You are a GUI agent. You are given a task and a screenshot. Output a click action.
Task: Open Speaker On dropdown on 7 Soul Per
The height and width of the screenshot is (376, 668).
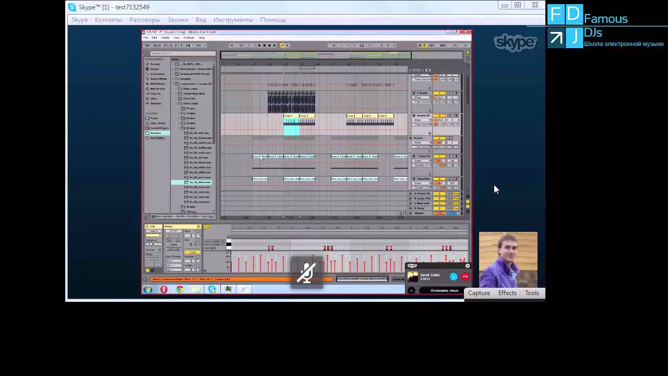pyautogui.click(x=422, y=165)
